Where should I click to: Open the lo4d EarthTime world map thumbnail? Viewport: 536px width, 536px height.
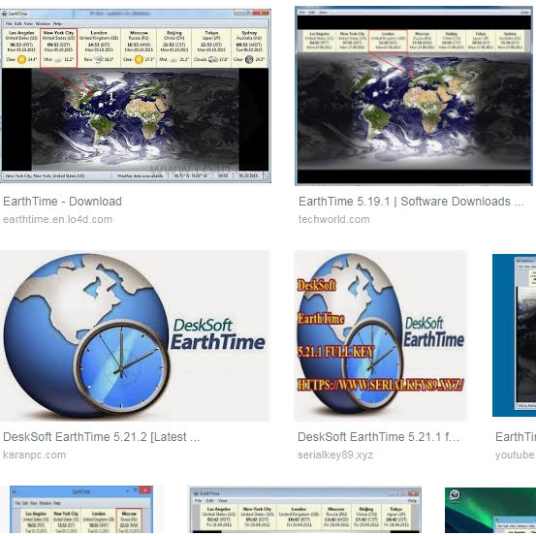click(136, 96)
